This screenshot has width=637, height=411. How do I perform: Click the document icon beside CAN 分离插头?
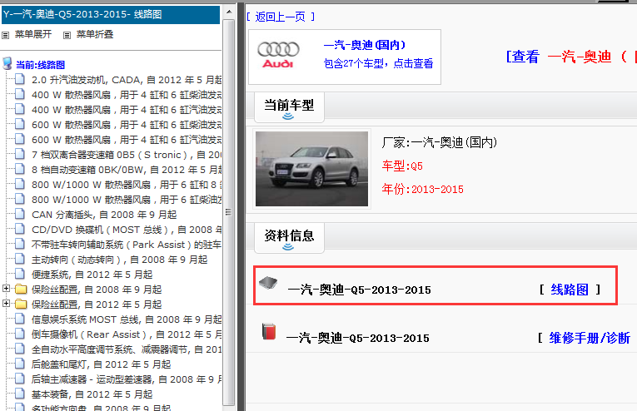[x=19, y=214]
